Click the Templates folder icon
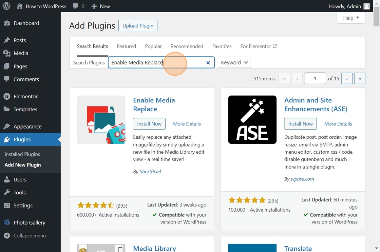The image size is (380, 252). coord(7,109)
